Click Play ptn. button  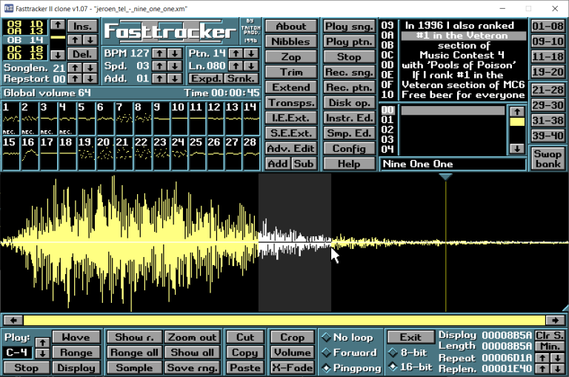click(x=349, y=41)
